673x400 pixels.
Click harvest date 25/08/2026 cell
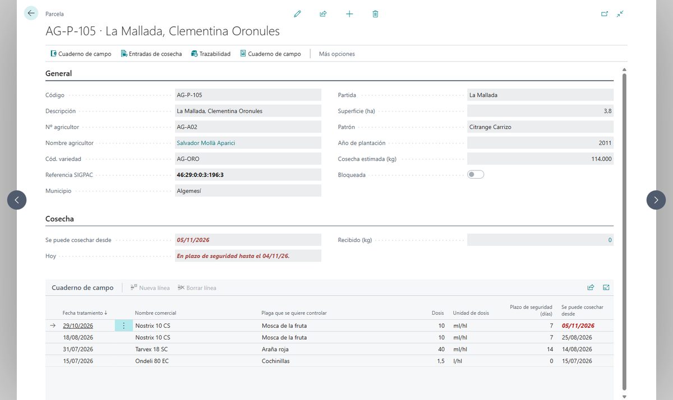pos(577,337)
